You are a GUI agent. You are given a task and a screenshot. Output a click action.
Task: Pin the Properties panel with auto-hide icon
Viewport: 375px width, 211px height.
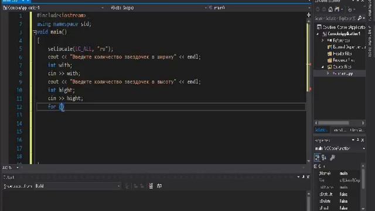point(358,139)
